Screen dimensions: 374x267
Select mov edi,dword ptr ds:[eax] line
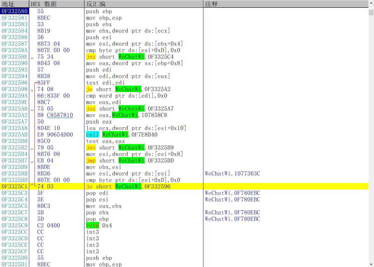128,76
